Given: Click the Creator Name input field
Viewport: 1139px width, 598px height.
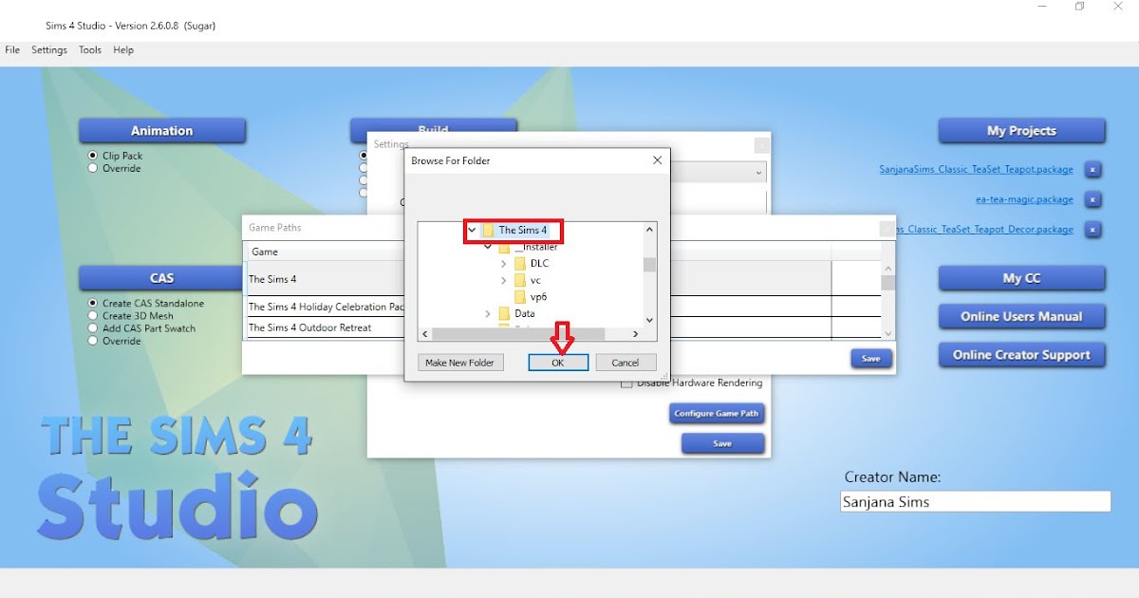Looking at the screenshot, I should [x=976, y=502].
